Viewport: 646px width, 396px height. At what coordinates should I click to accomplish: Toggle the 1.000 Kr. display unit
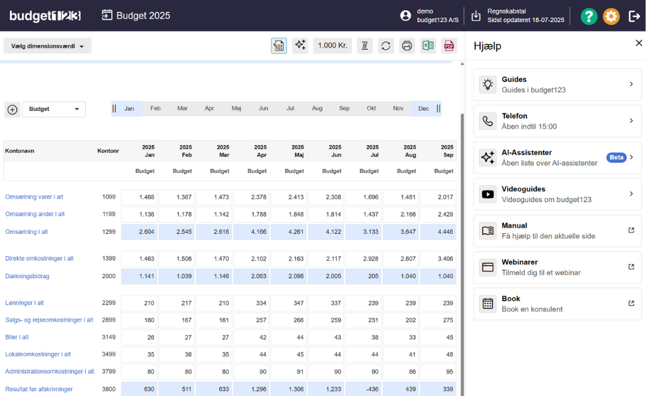coord(332,45)
